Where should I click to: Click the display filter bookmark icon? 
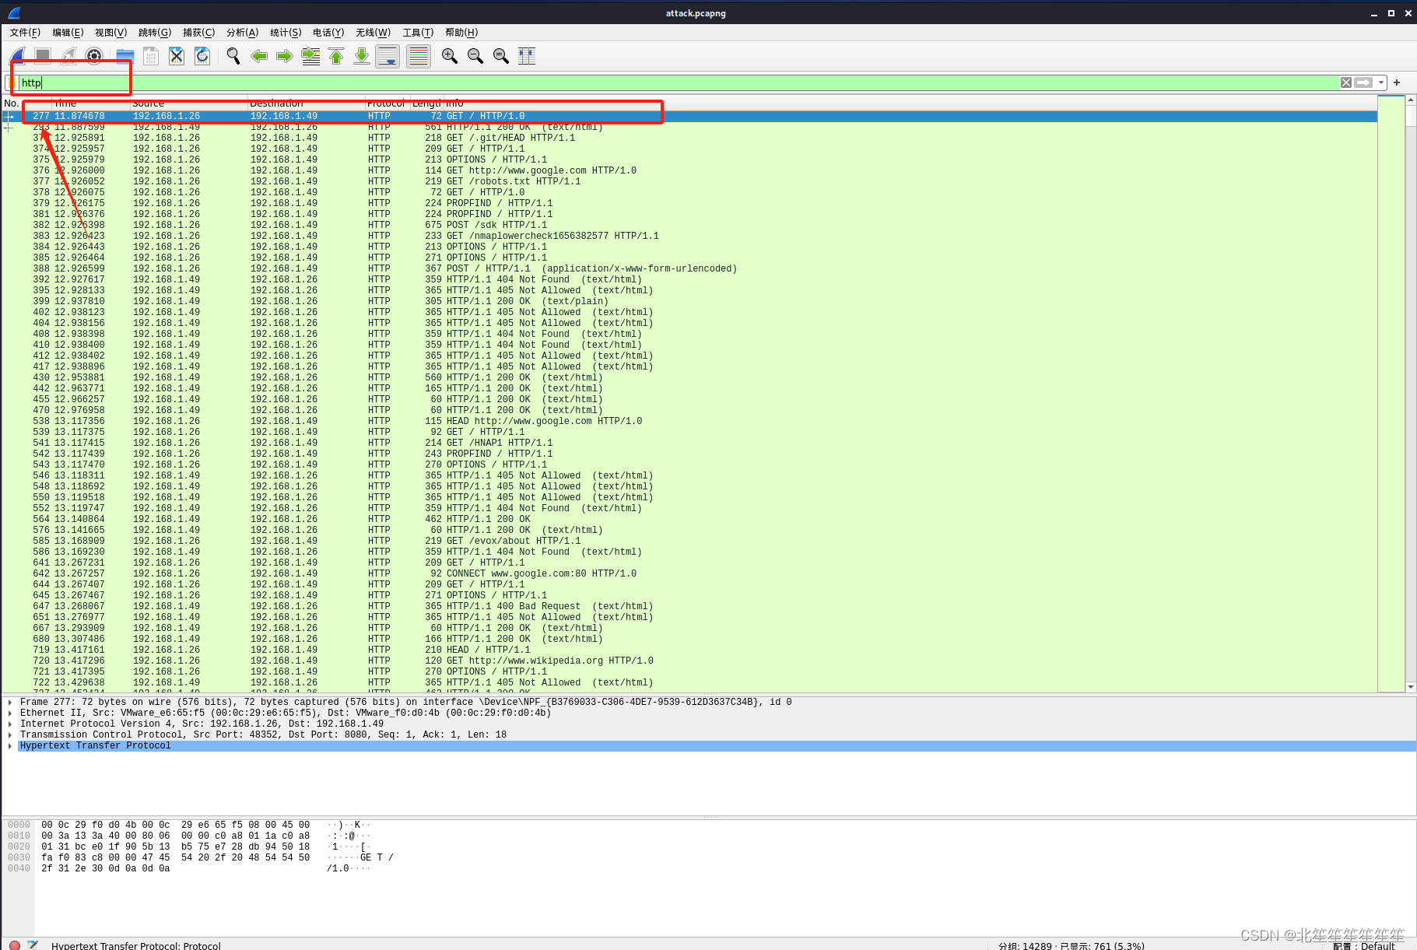tap(13, 82)
